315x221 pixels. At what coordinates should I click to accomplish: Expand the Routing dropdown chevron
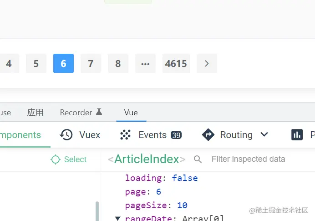(264, 135)
